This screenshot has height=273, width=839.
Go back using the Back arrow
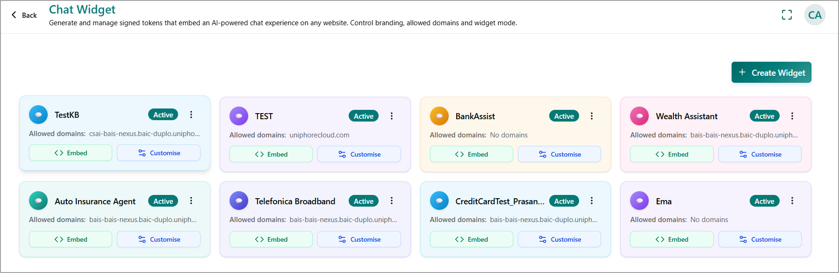click(24, 15)
